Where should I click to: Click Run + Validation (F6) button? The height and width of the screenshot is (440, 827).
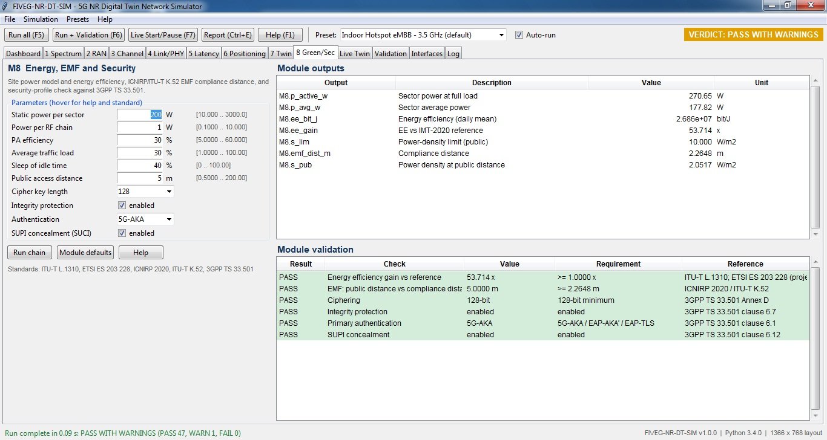point(89,35)
